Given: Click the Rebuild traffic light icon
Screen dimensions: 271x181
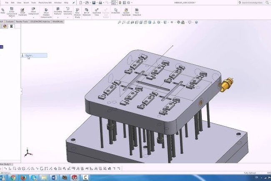Looking at the screenshot, I should tap(120, 3).
